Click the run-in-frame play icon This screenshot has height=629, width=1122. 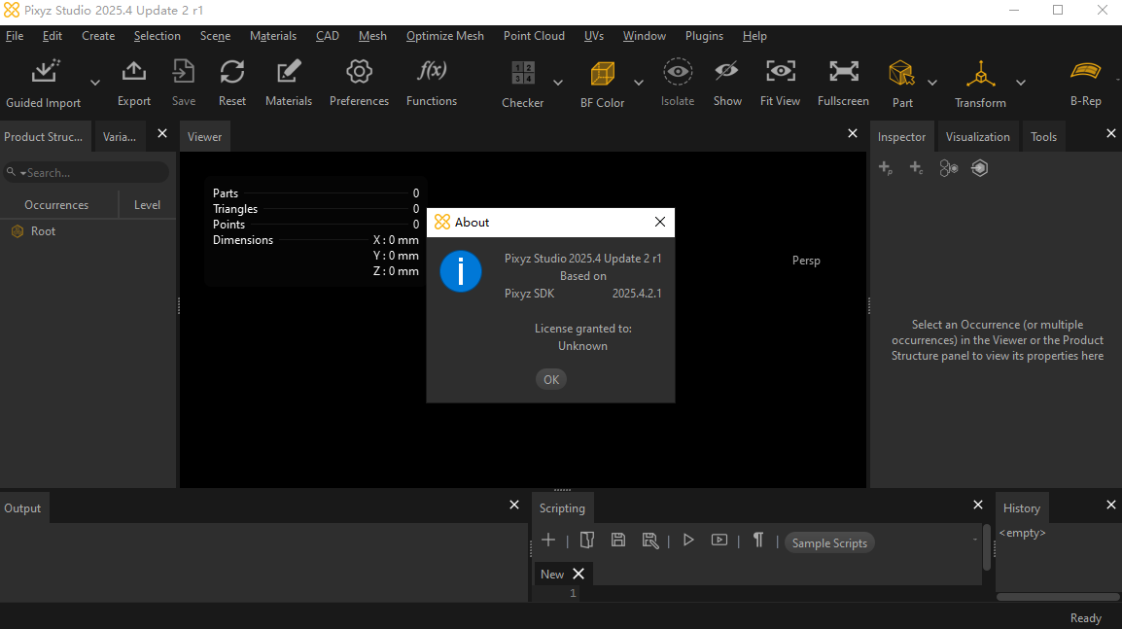coord(719,541)
